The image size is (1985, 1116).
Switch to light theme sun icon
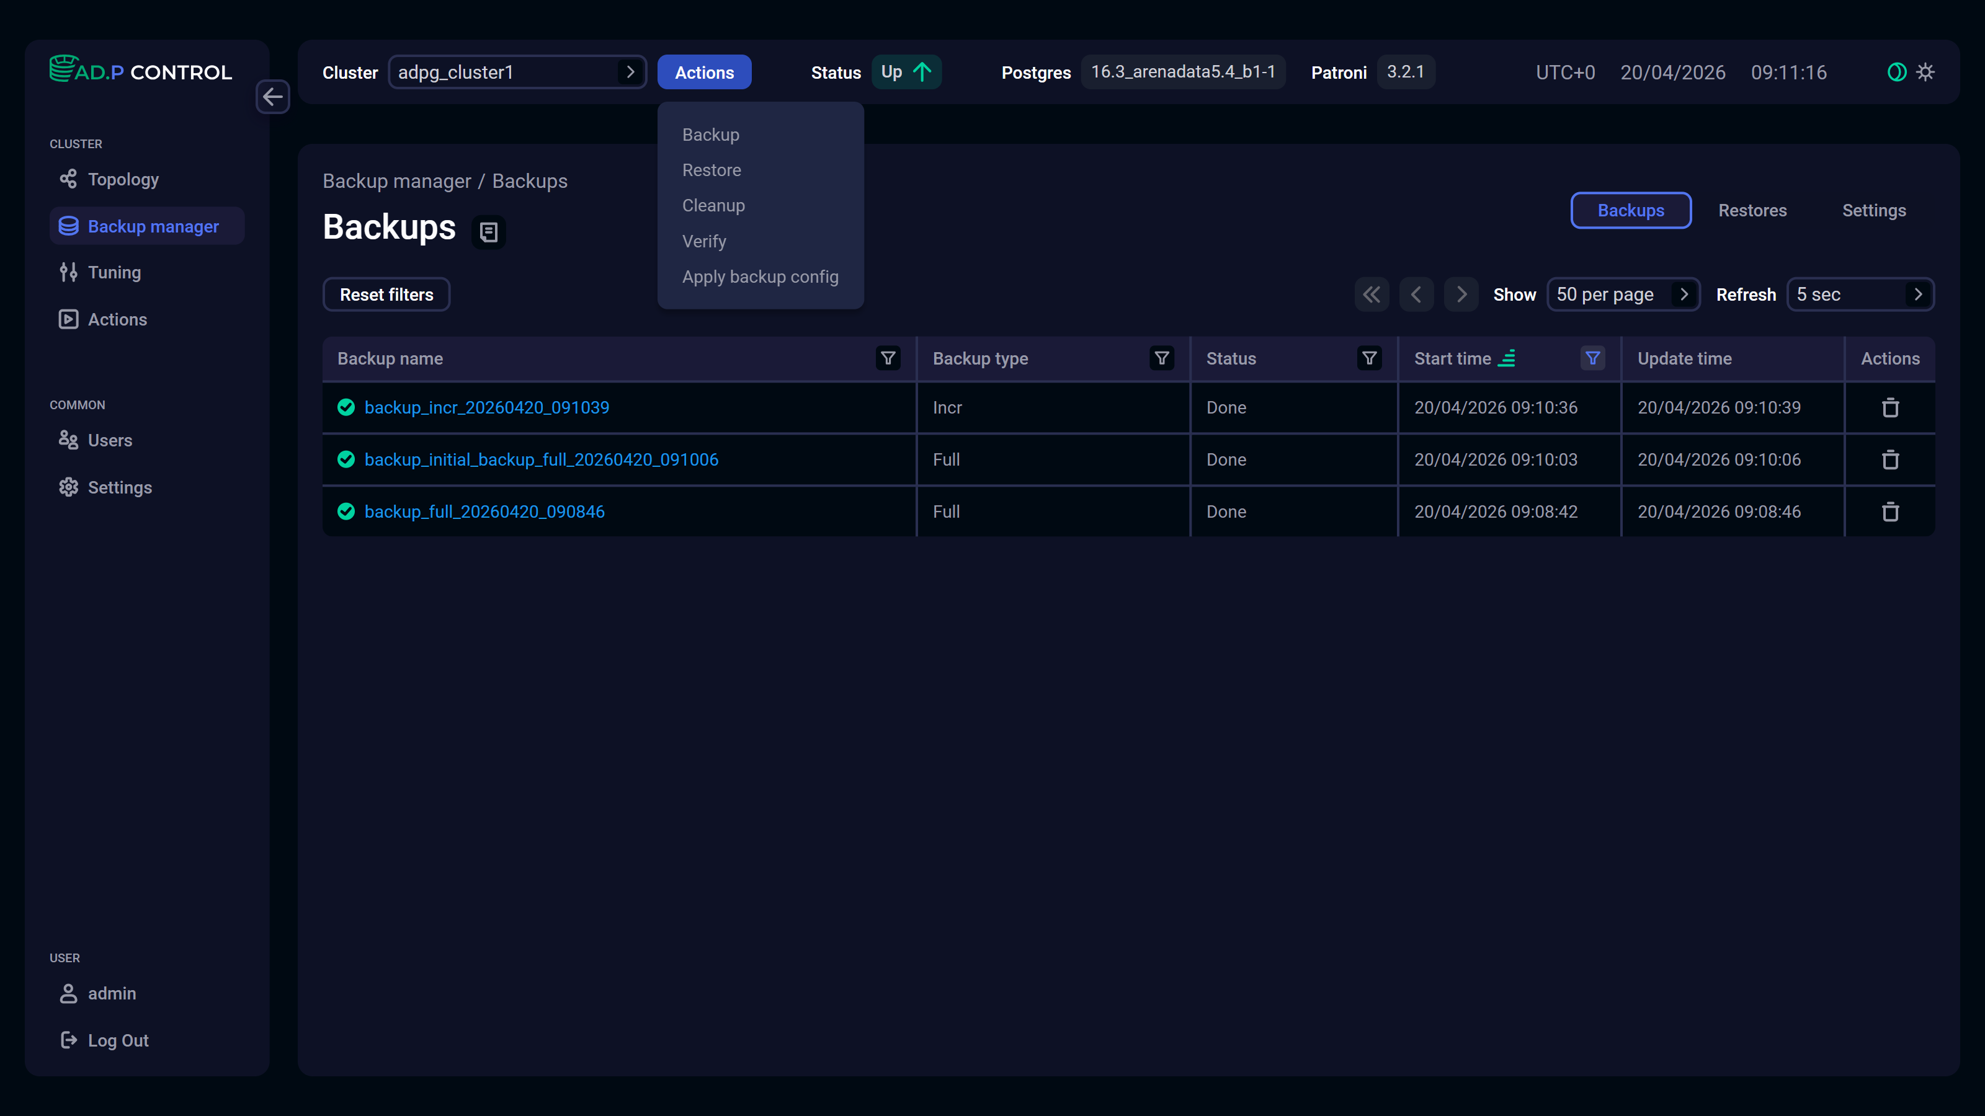(x=1925, y=73)
